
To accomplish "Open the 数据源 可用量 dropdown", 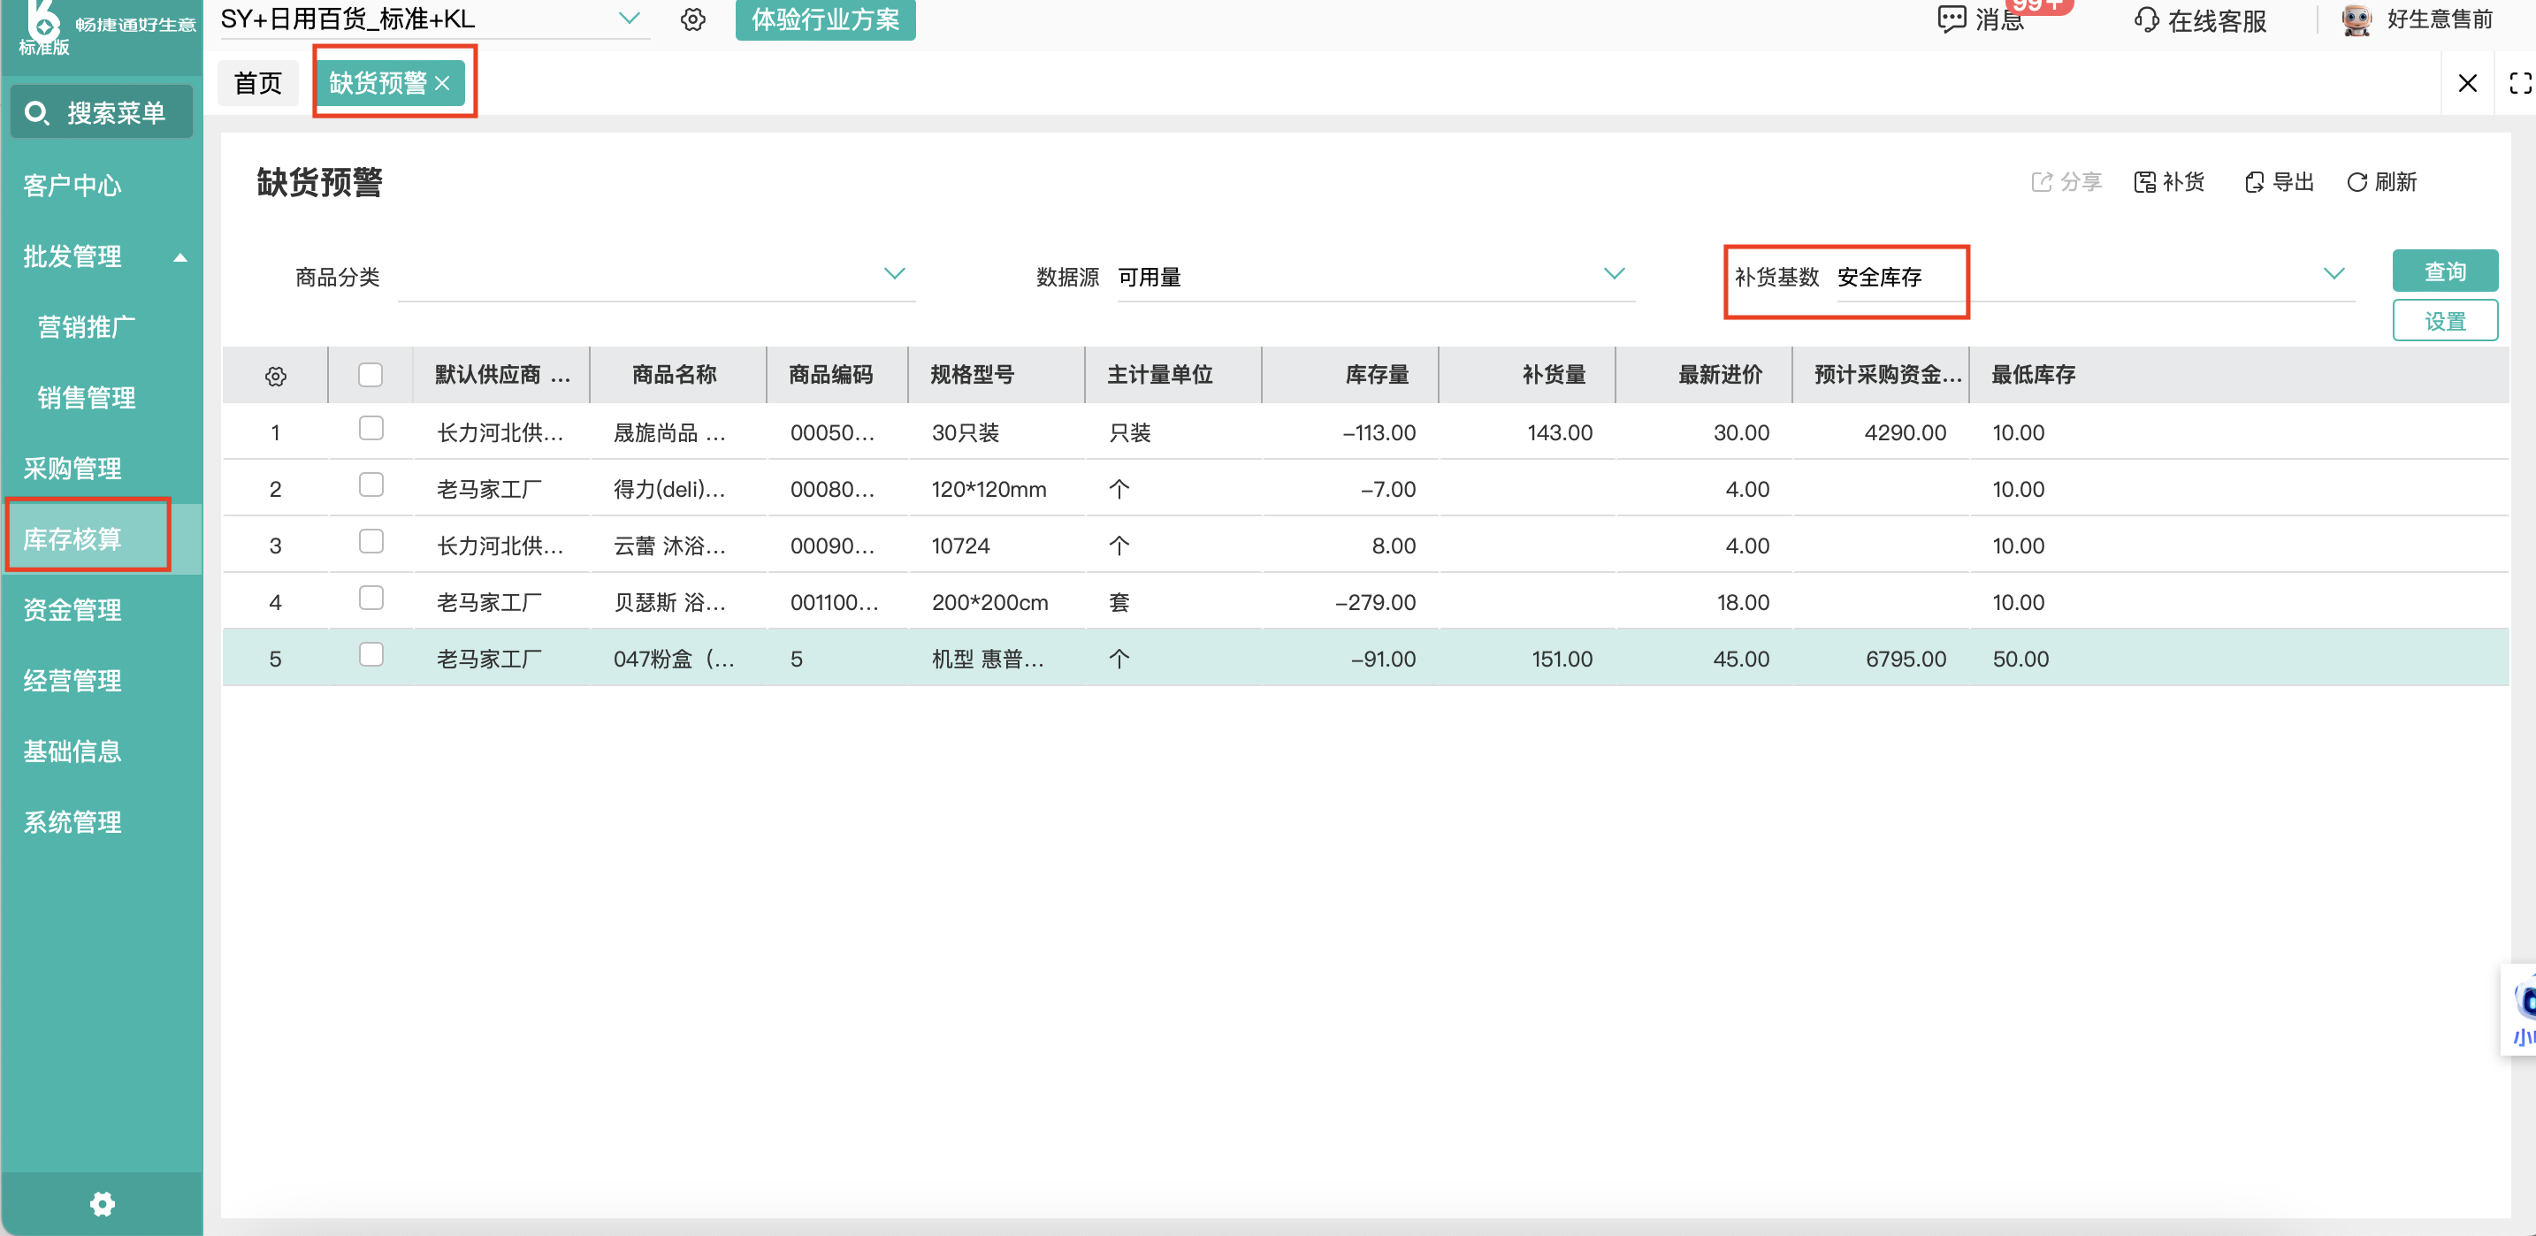I will tap(1614, 273).
